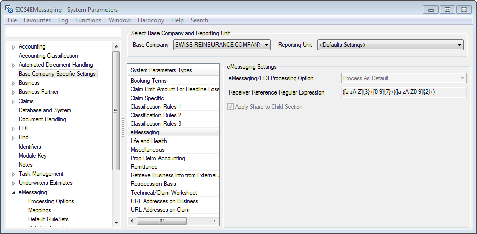Viewport: 477px width, 234px height.
Task: Select Classification Rules 3
Action: coord(173,124)
